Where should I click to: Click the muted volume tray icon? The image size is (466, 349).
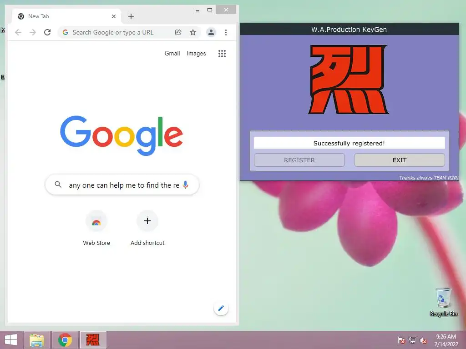coord(423,340)
